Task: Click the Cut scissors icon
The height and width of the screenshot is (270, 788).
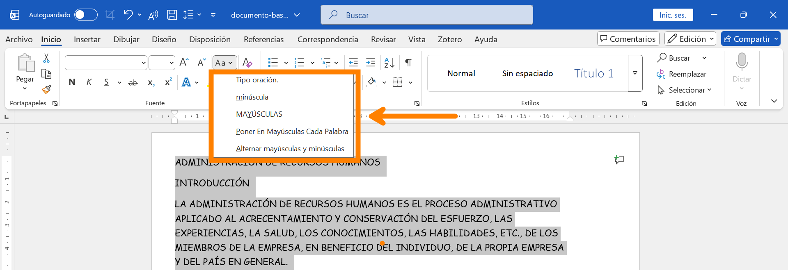Action: pos(46,58)
